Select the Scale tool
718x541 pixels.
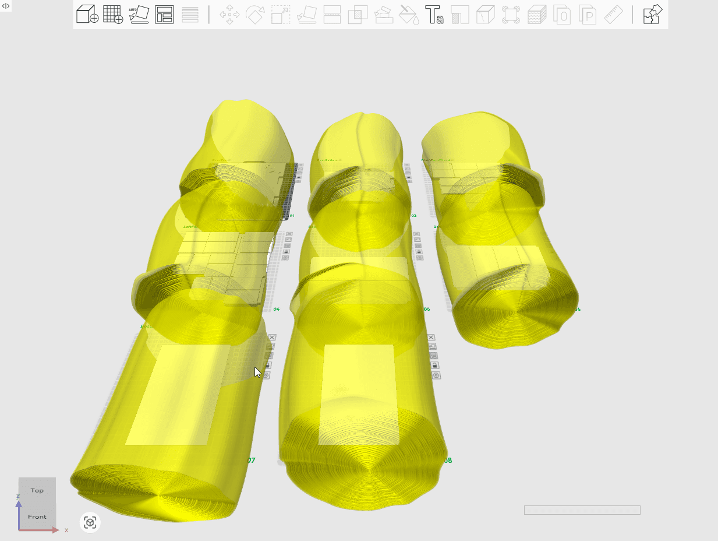281,15
